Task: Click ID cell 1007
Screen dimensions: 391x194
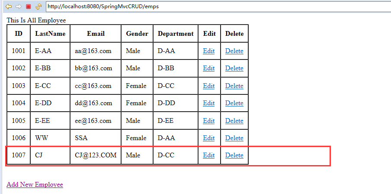Action: pos(19,155)
